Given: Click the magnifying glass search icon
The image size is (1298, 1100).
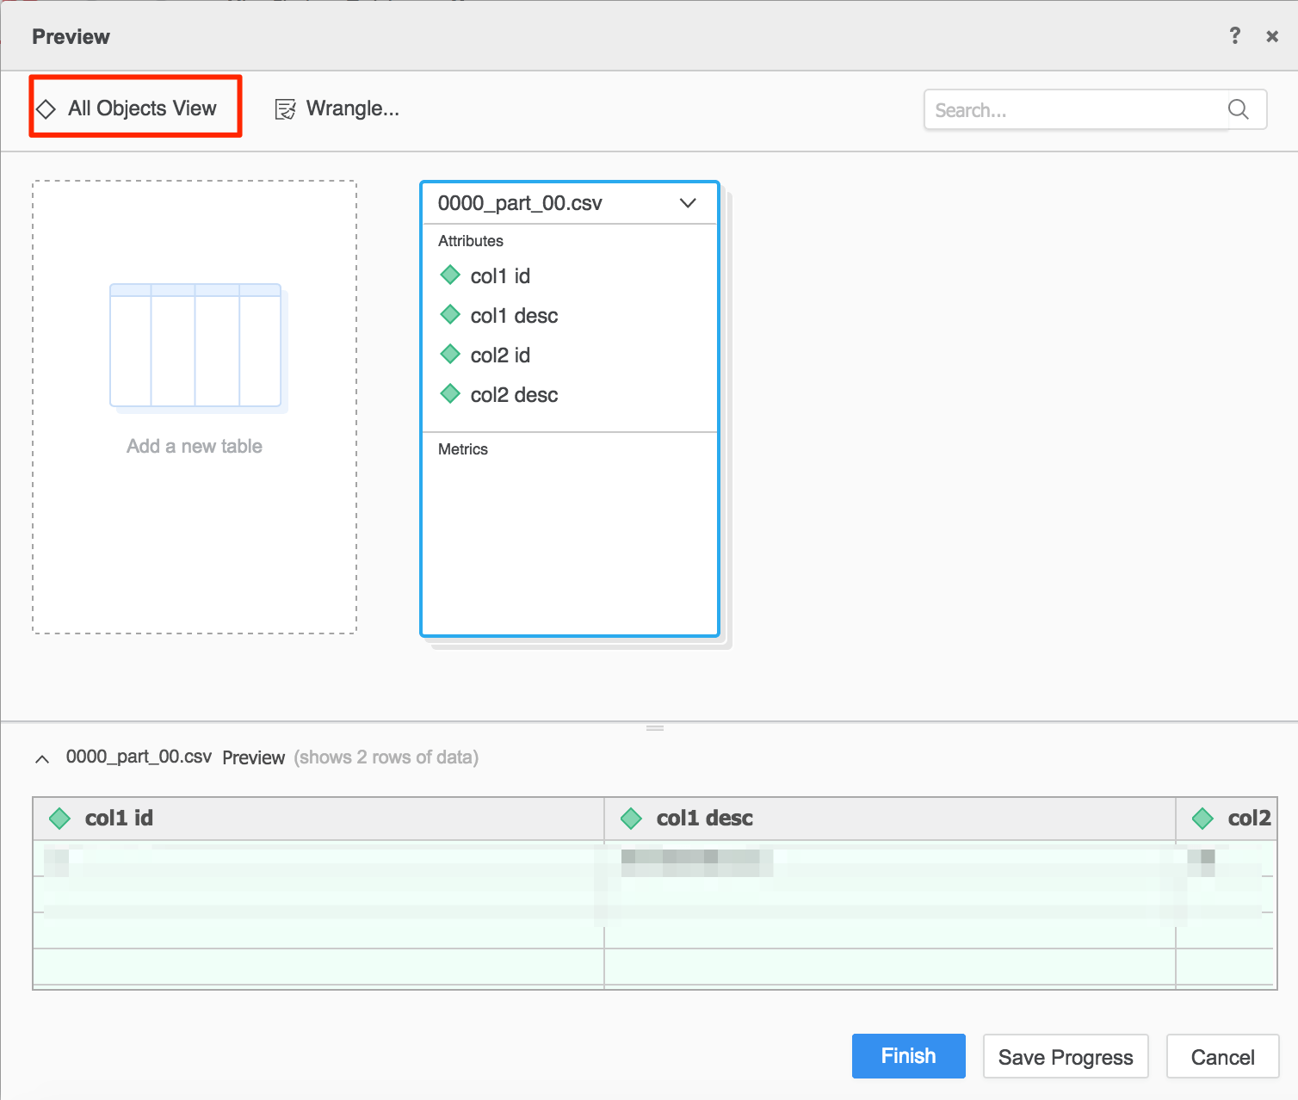Looking at the screenshot, I should click(x=1239, y=109).
